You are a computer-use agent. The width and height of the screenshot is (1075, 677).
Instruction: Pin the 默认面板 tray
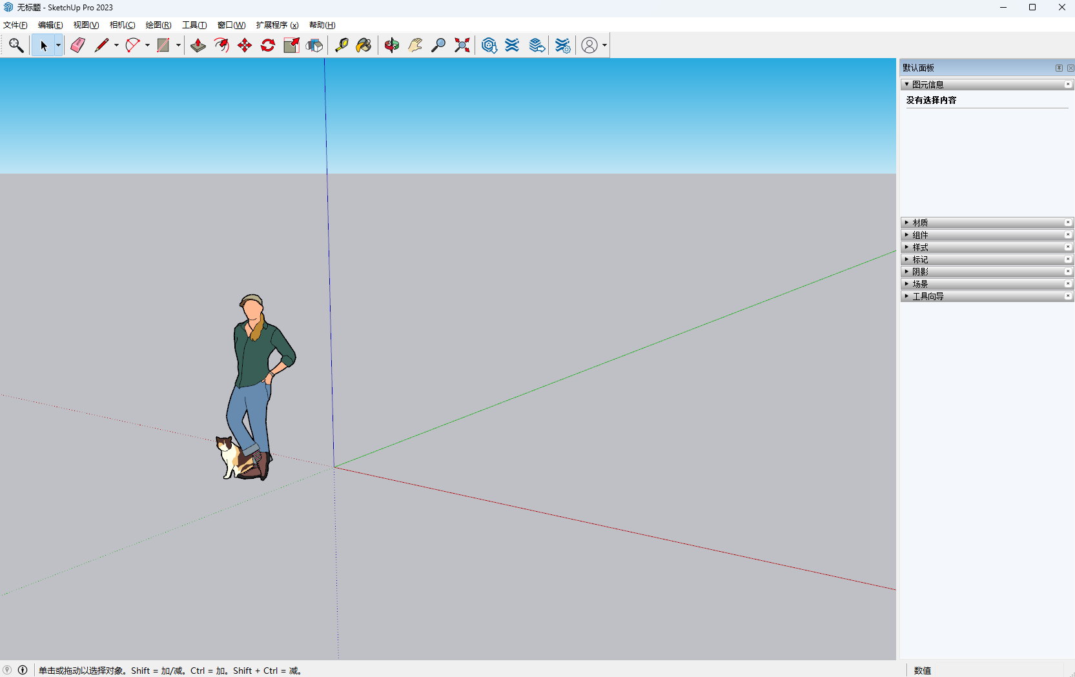click(x=1059, y=68)
